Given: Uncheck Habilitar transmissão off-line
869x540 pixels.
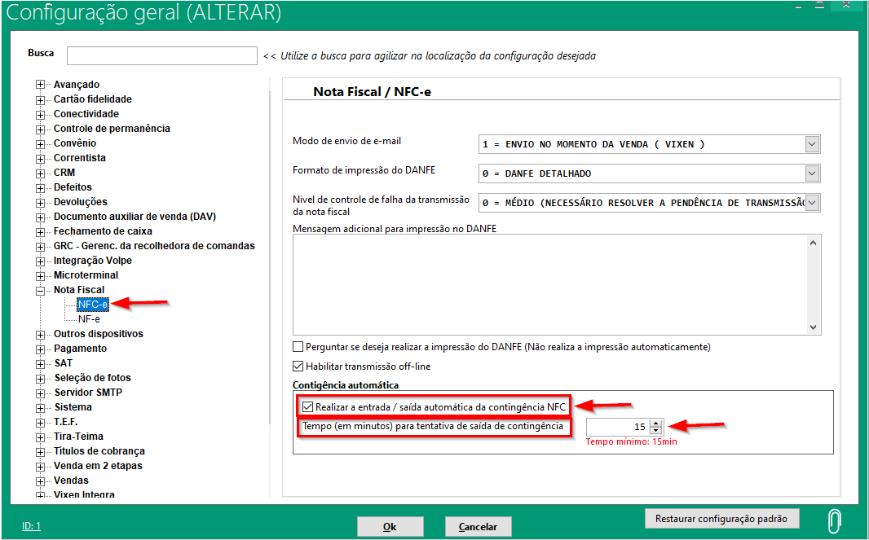Looking at the screenshot, I should (x=298, y=367).
